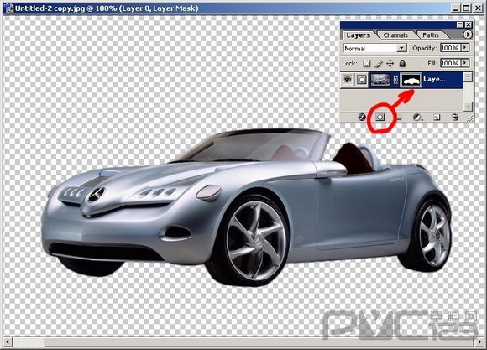The image size is (487, 350).
Task: Click the Delete layer trash icon
Action: click(455, 117)
